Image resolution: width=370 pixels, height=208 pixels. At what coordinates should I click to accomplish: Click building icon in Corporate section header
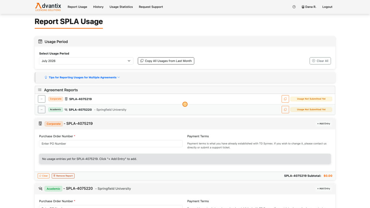(40, 124)
